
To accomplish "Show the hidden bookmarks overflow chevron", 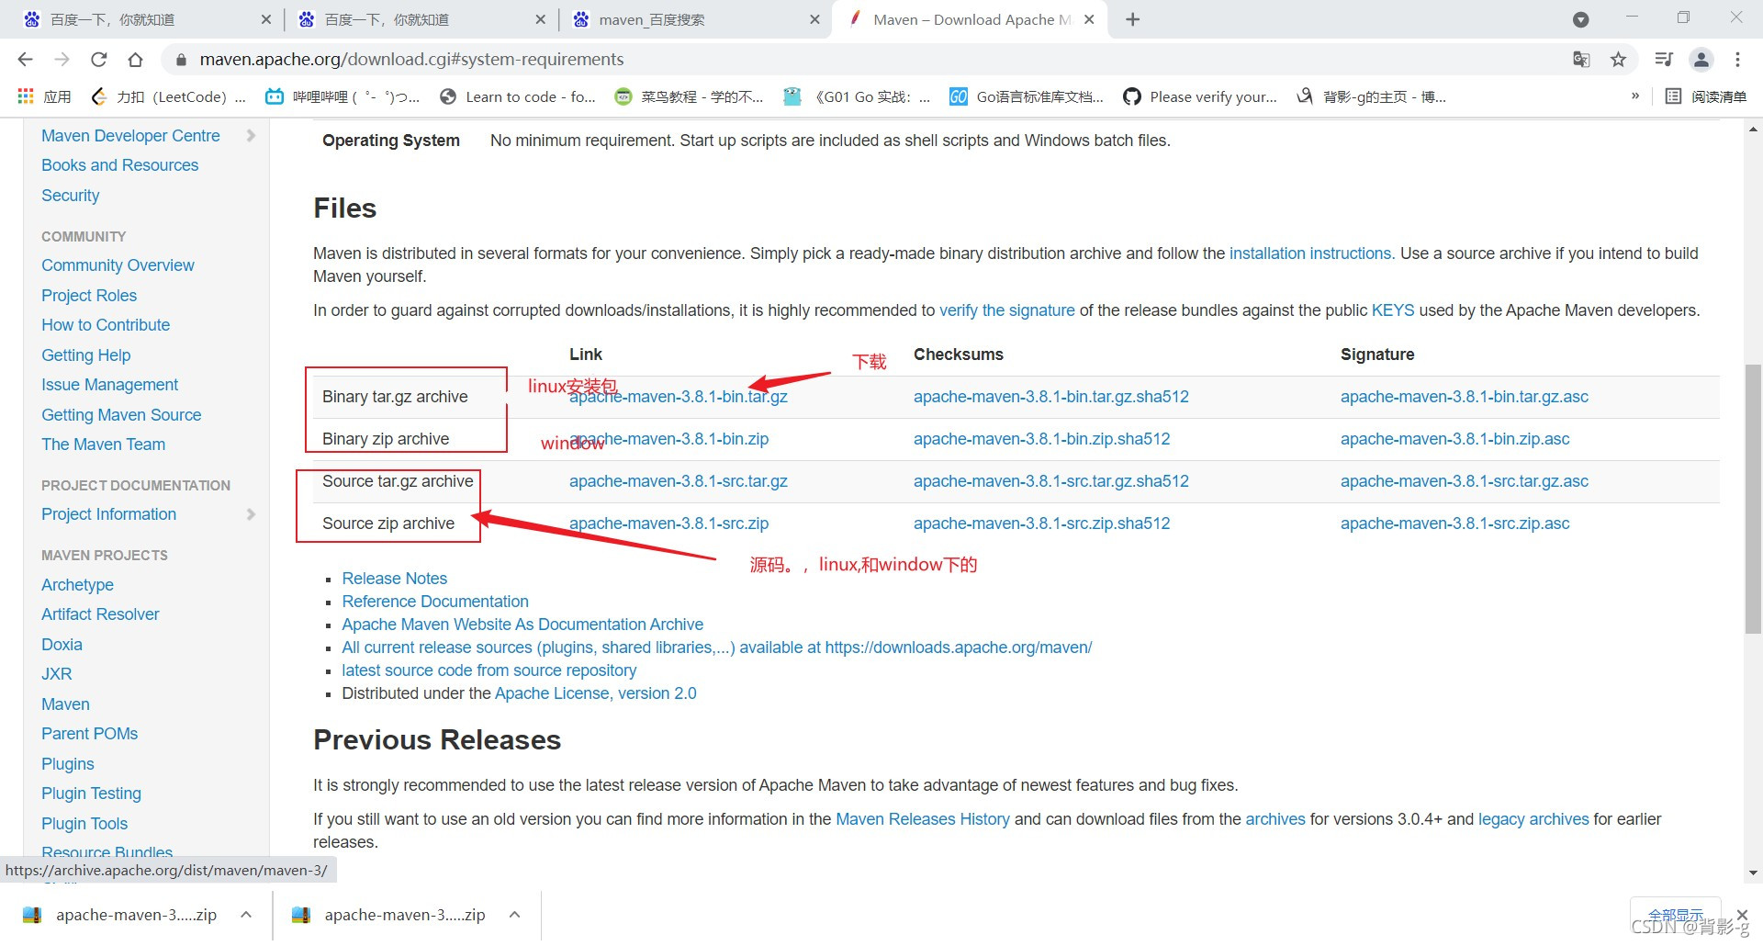I will pos(1634,96).
